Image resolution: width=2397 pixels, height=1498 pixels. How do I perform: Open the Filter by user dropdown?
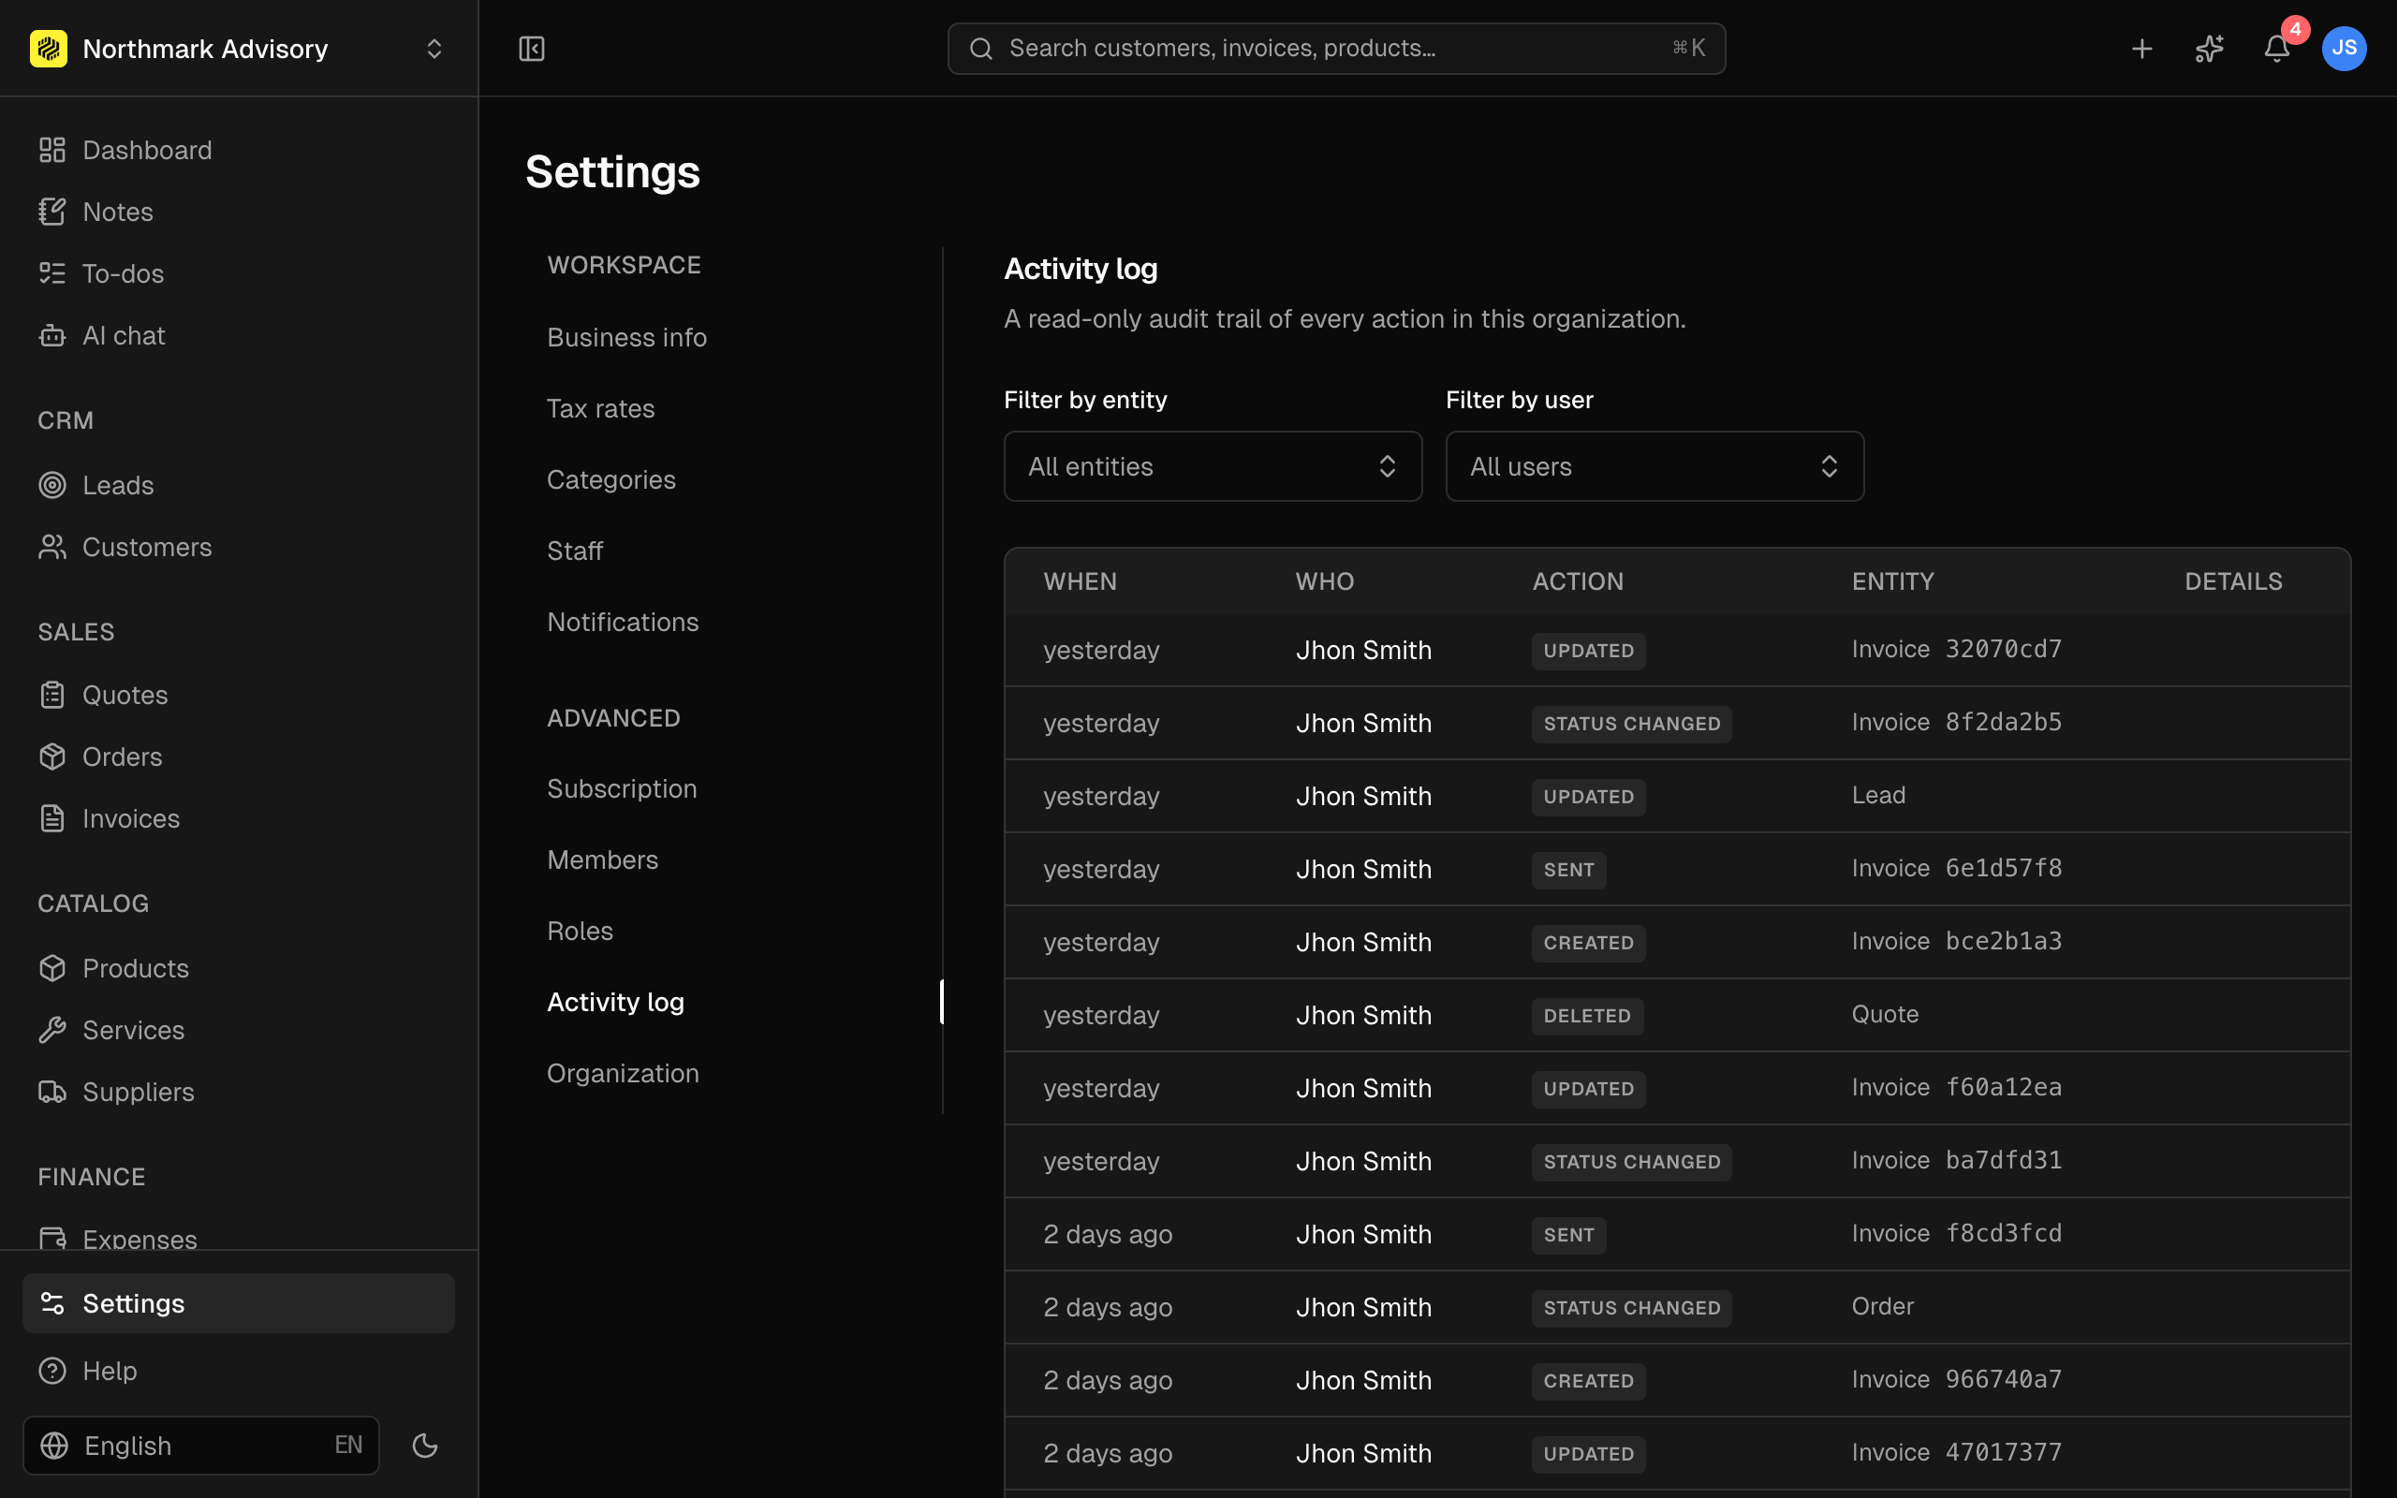click(x=1654, y=466)
